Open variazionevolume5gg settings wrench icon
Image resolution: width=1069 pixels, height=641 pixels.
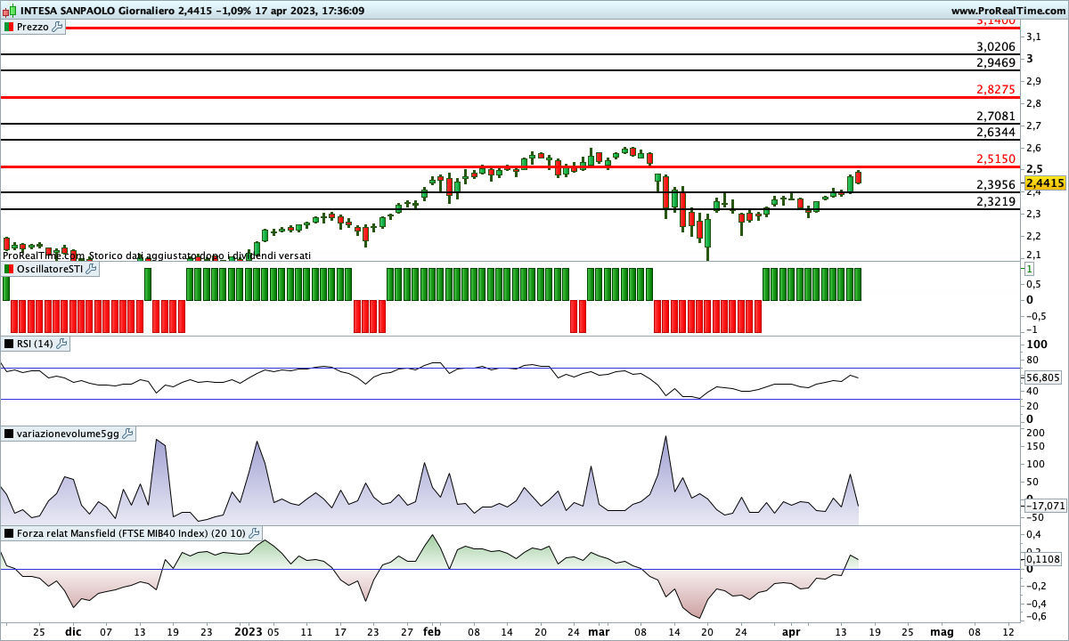tap(127, 434)
